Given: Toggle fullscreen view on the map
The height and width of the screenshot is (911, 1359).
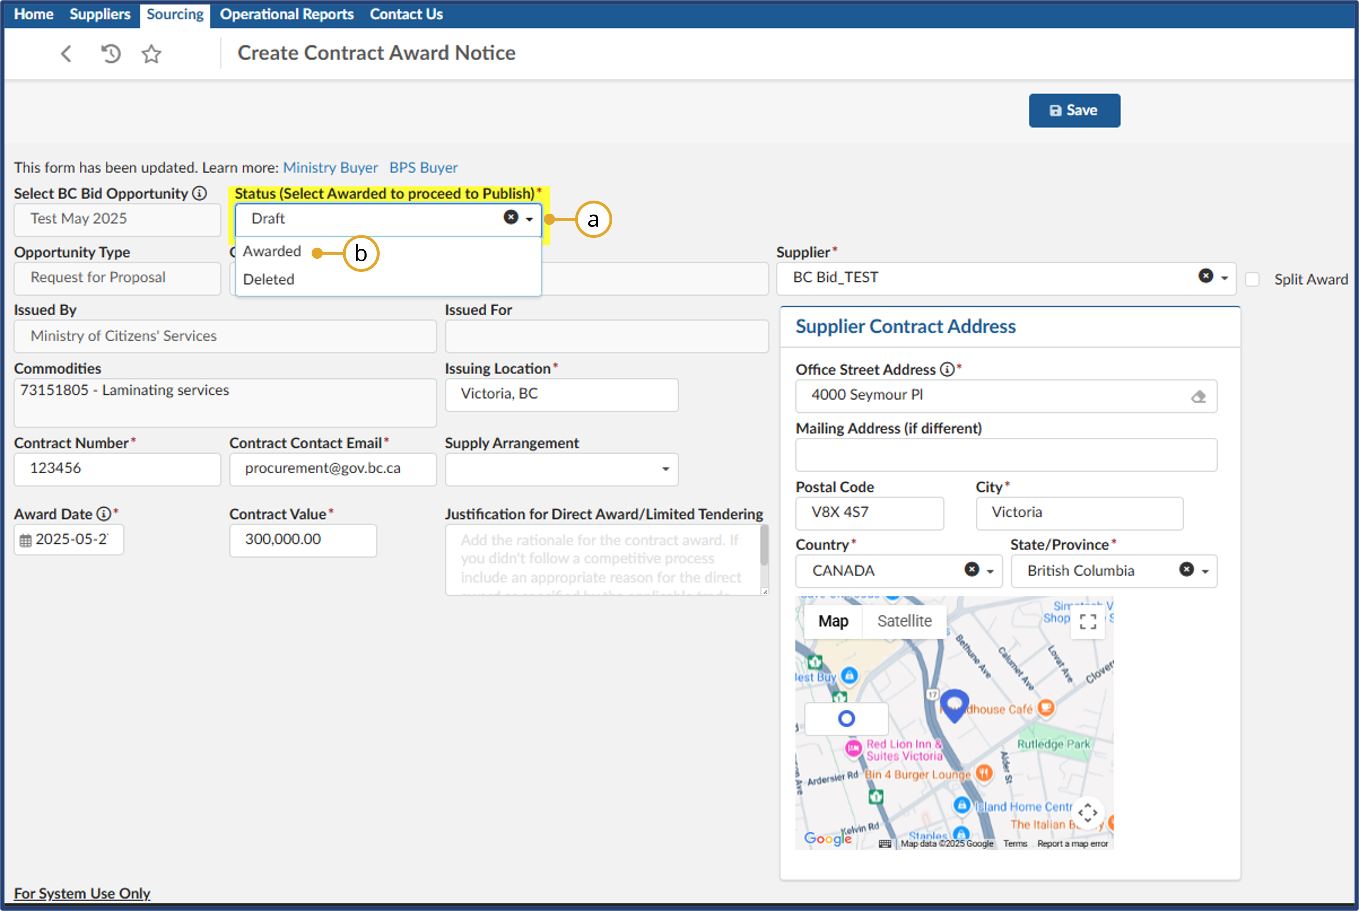Looking at the screenshot, I should [x=1088, y=622].
